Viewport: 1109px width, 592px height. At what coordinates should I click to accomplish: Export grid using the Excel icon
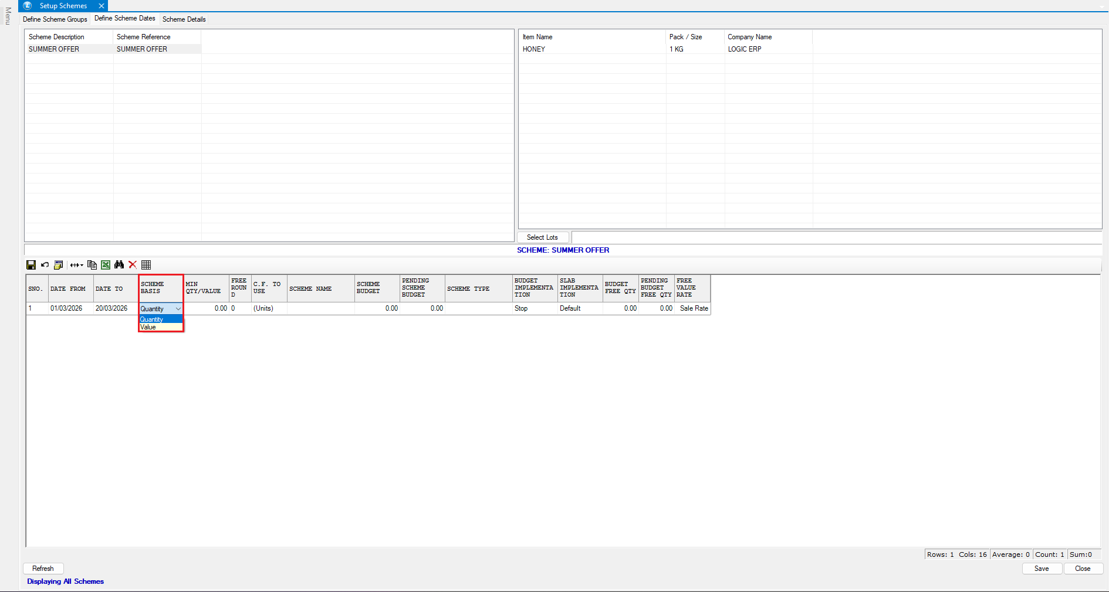pyautogui.click(x=106, y=265)
